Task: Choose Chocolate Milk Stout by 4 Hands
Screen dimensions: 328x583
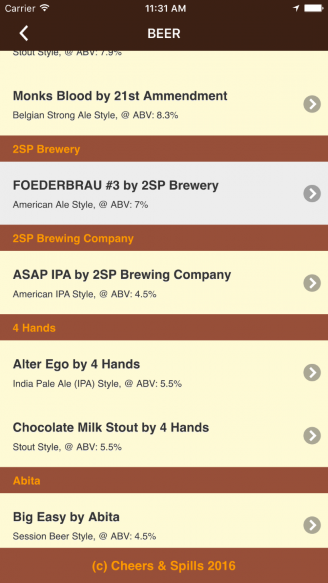Action: (x=164, y=435)
